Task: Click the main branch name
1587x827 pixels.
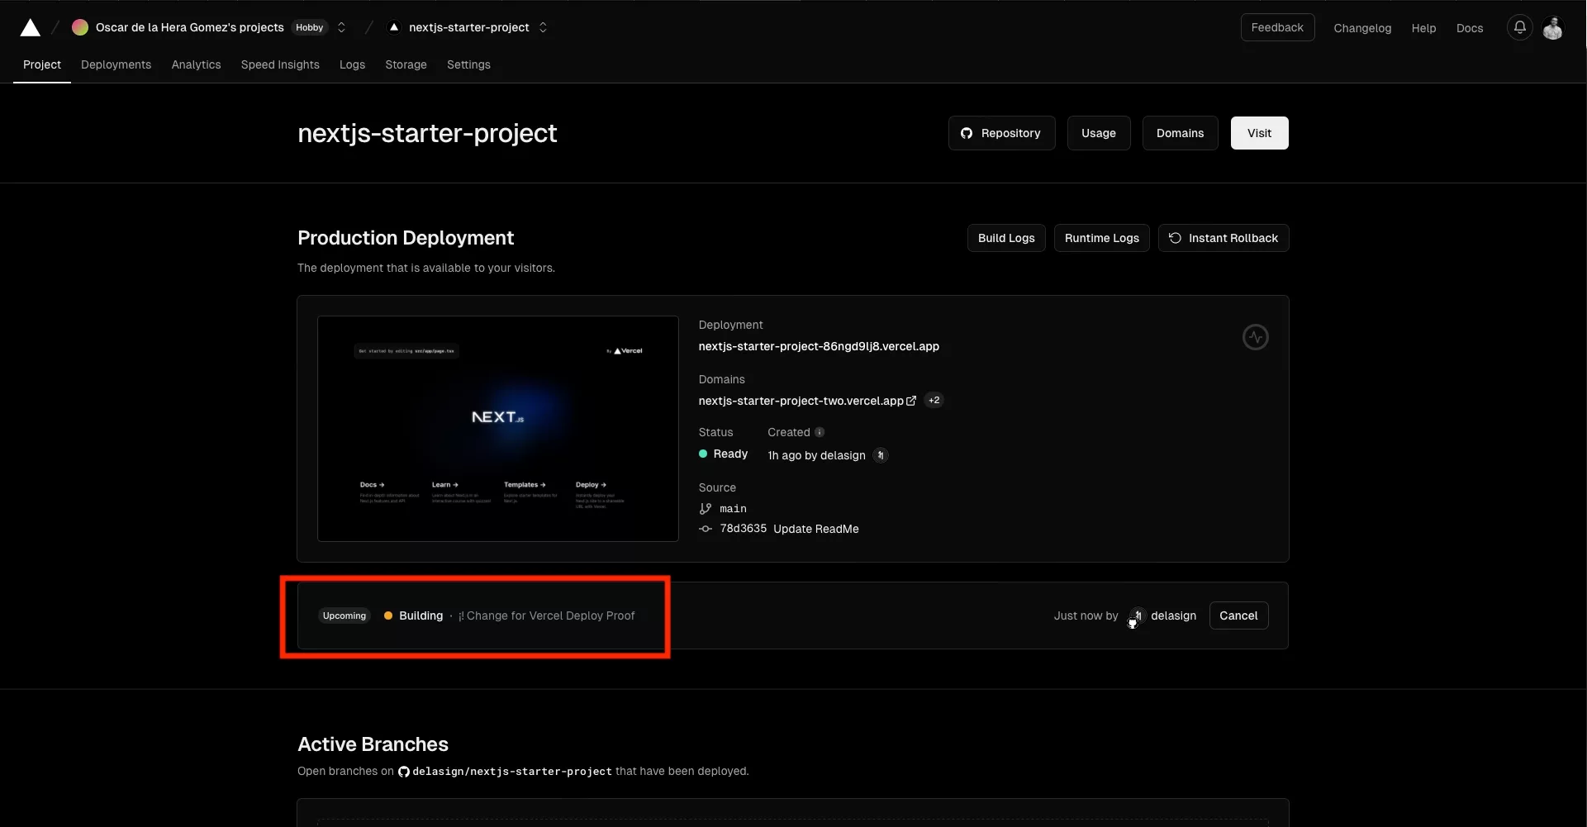Action: [x=733, y=509]
